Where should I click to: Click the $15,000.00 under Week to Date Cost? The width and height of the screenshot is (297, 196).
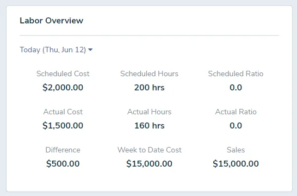149,164
